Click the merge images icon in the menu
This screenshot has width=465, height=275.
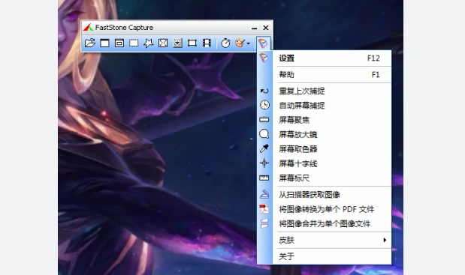[264, 223]
